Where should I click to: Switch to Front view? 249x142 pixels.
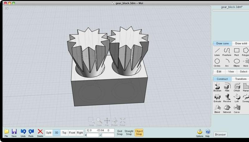(x=72, y=133)
